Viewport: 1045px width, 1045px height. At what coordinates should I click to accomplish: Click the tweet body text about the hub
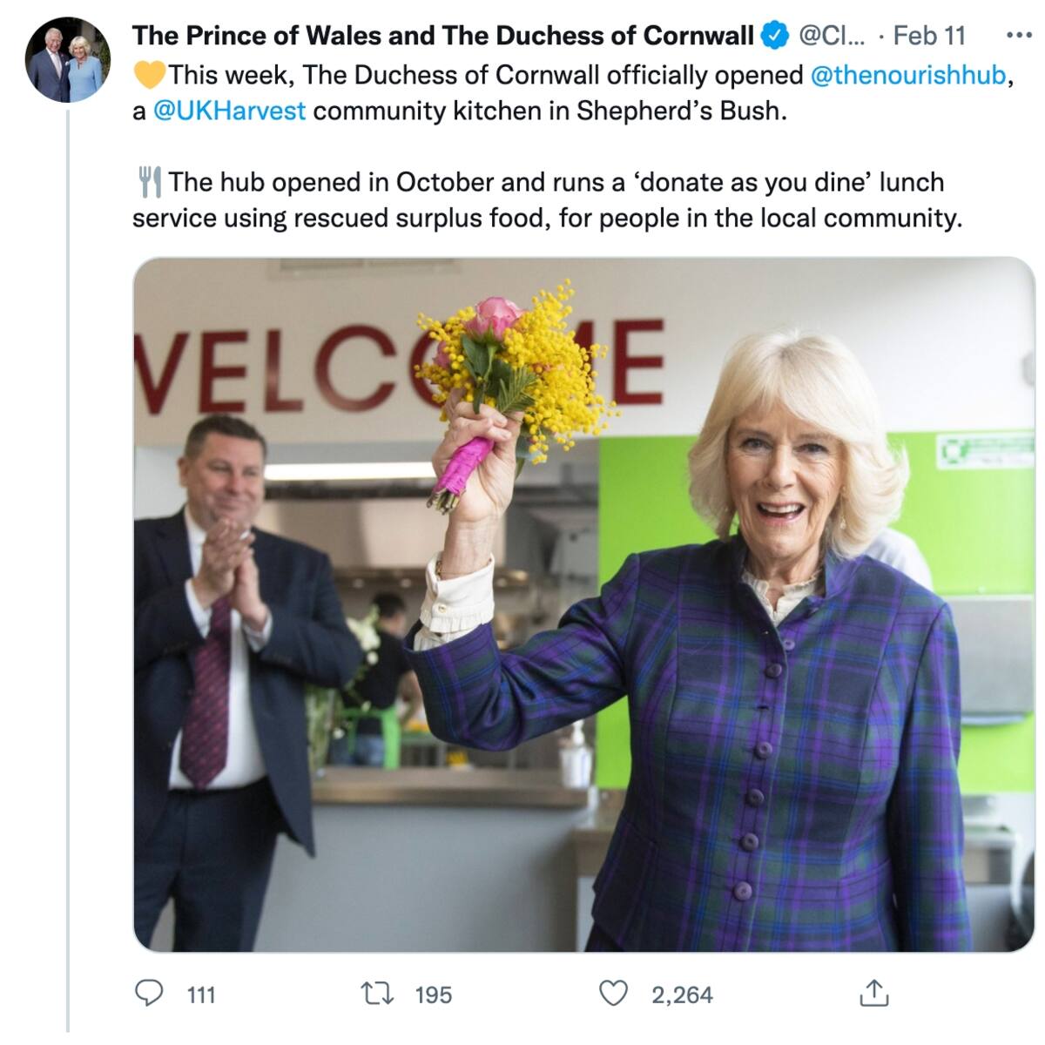(x=547, y=199)
